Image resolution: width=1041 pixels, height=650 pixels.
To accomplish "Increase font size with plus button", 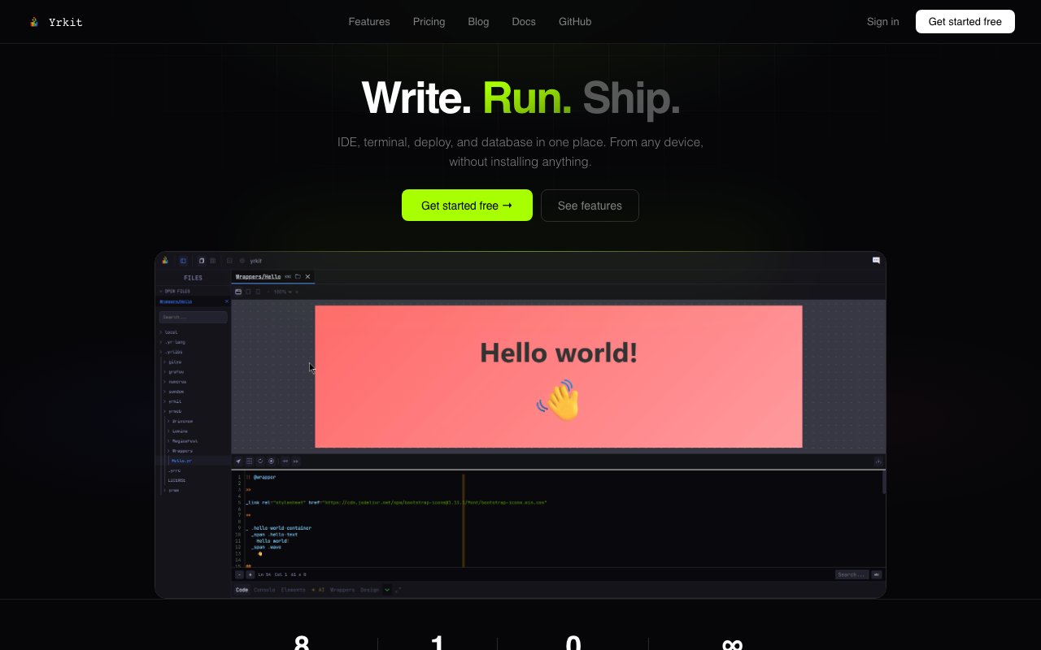I will click(x=250, y=574).
